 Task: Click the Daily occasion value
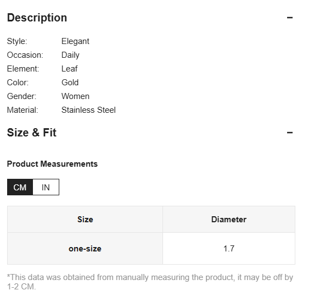point(70,55)
